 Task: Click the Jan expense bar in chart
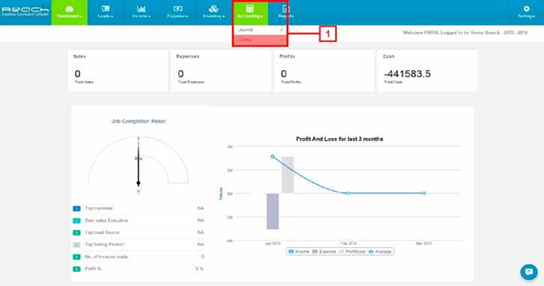tap(272, 211)
